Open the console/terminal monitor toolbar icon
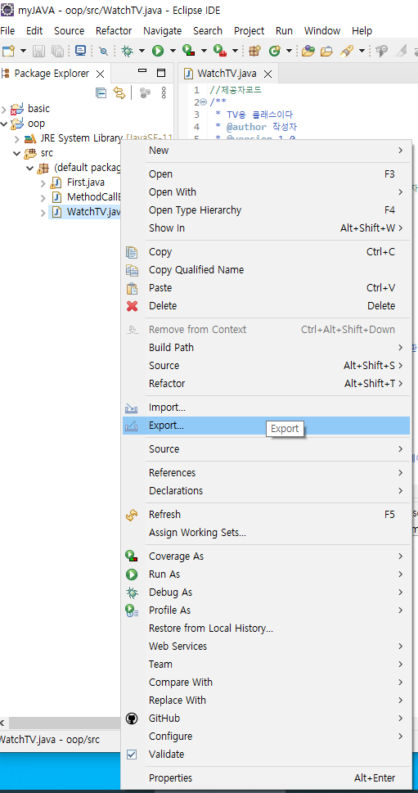The width and height of the screenshot is (418, 793). [x=80, y=51]
